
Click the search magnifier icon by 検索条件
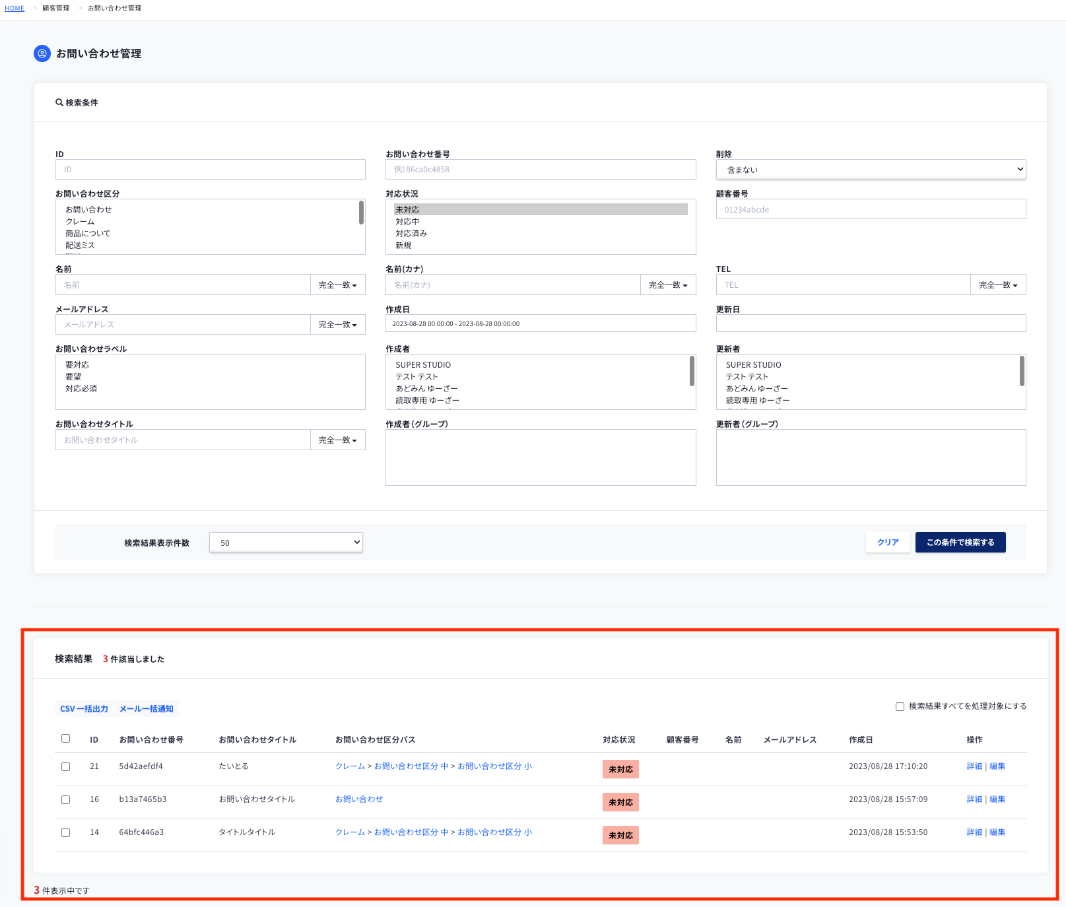59,102
